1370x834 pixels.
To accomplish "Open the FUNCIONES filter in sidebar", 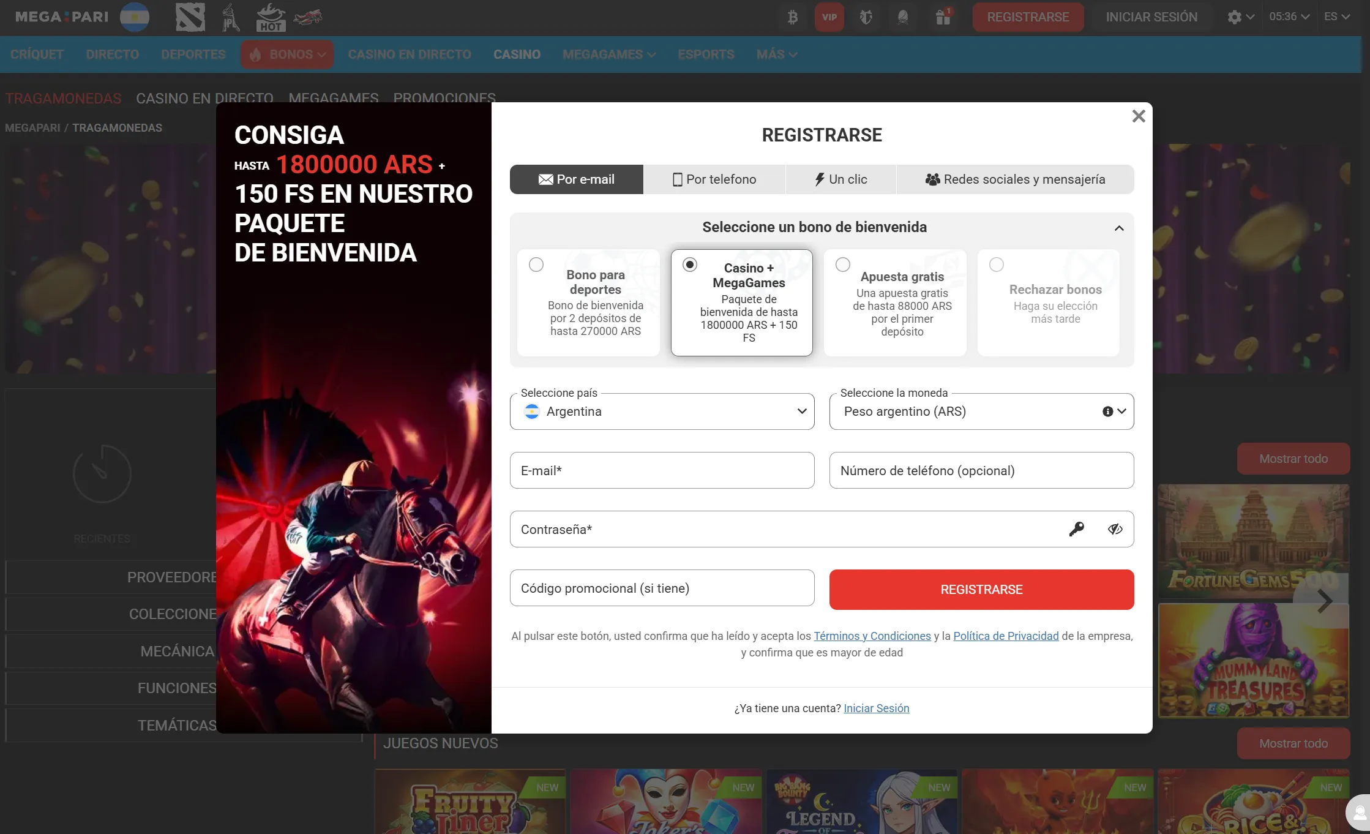I will point(178,688).
